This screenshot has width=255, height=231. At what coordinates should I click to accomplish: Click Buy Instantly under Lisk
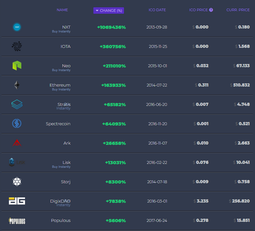point(61,167)
